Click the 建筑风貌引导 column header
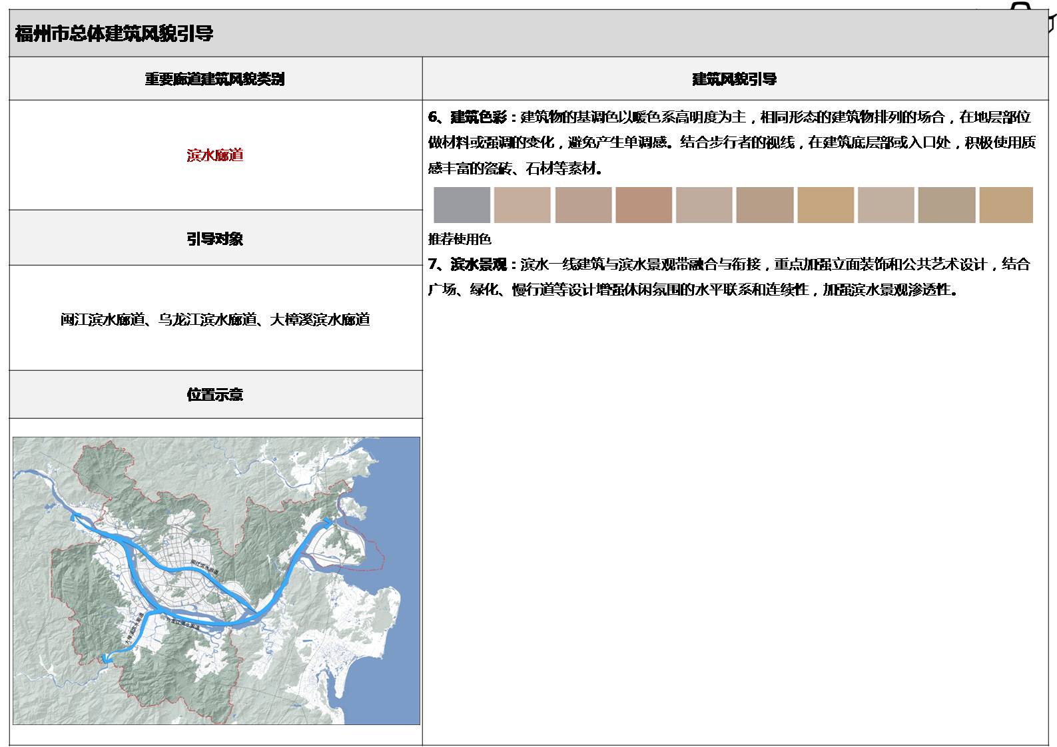1057x747 pixels. click(x=734, y=79)
